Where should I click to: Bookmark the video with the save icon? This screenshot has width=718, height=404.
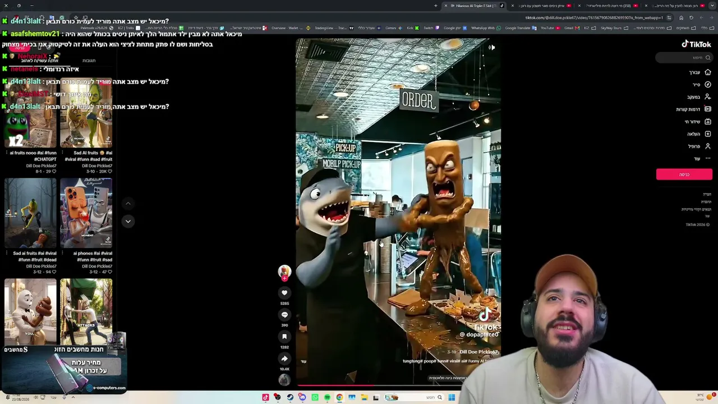284,337
